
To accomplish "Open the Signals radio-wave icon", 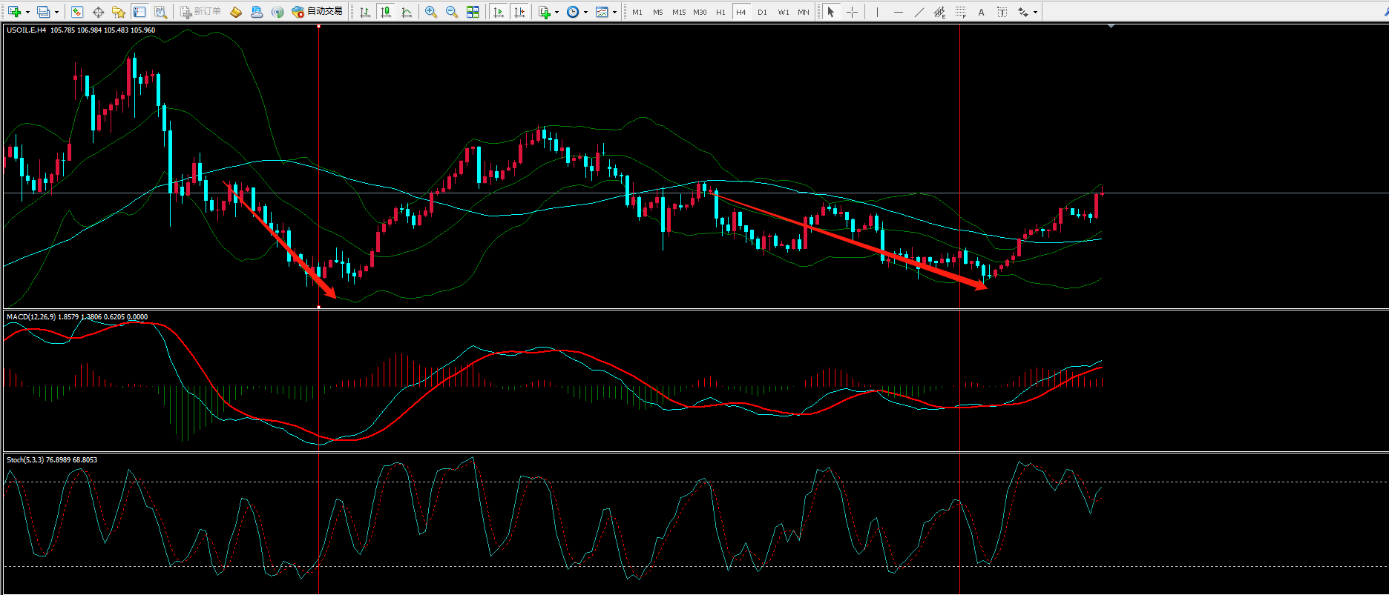I will coord(278,12).
